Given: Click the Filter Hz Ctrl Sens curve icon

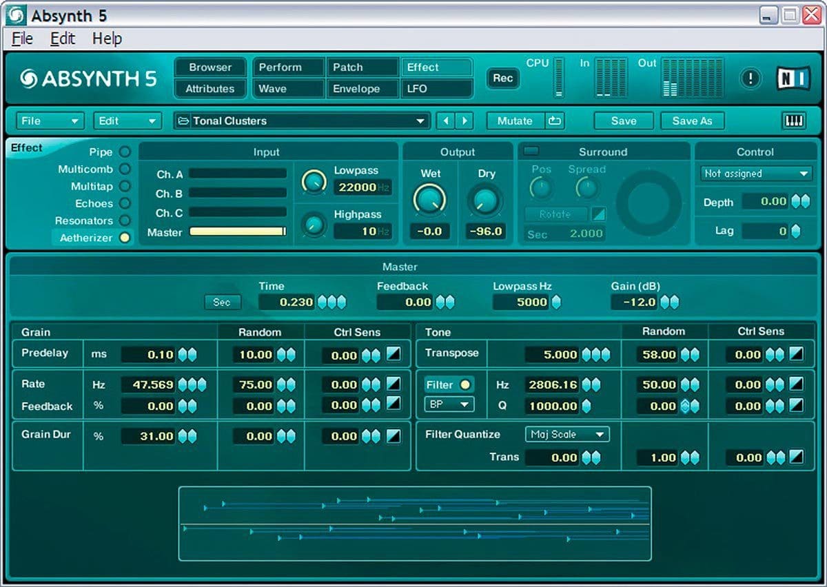Looking at the screenshot, I should 796,384.
